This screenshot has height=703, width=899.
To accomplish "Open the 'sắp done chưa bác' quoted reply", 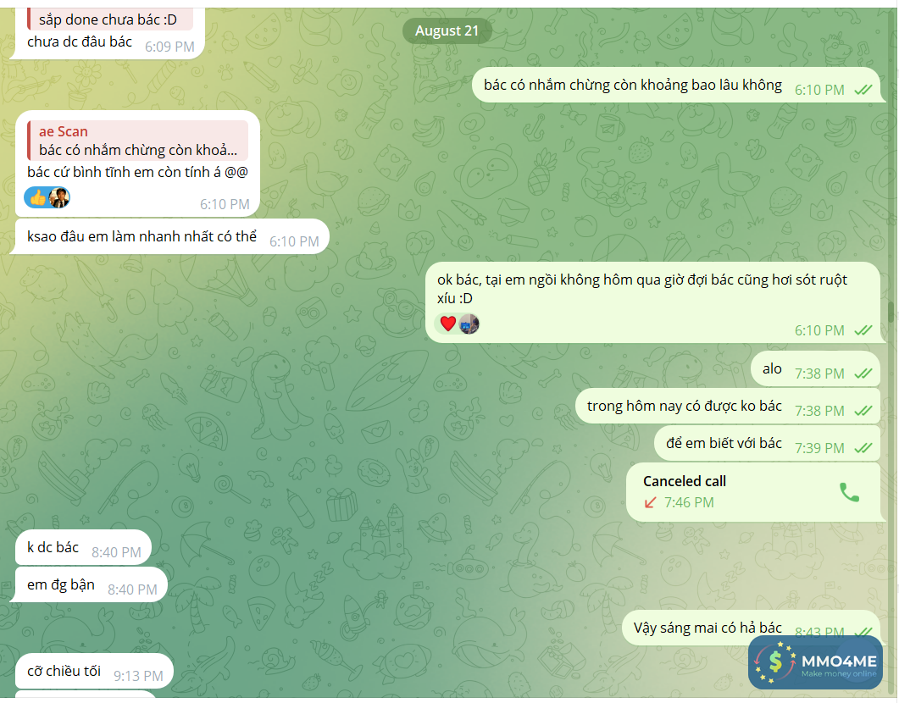I will point(110,19).
